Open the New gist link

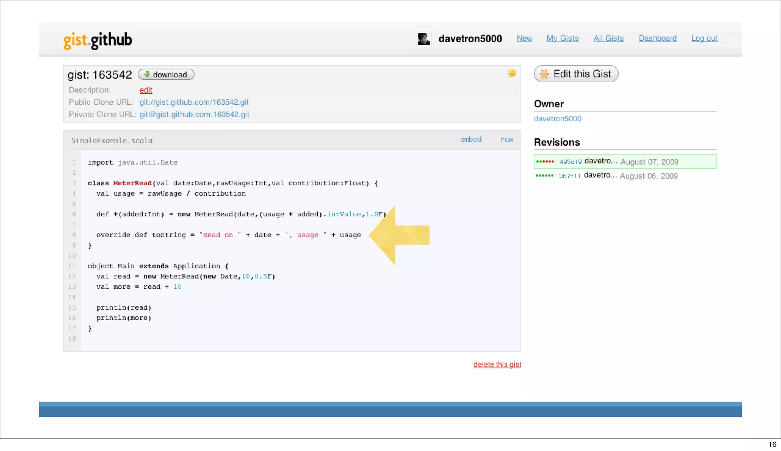pyautogui.click(x=524, y=38)
